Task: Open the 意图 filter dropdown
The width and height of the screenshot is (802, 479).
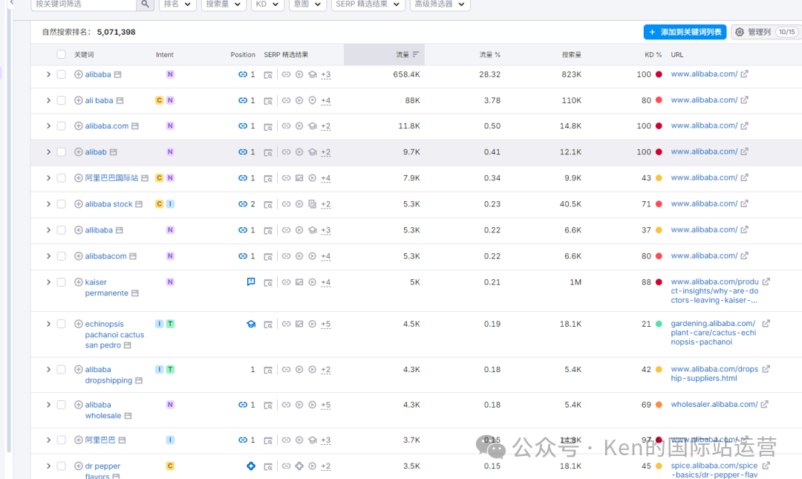Action: pyautogui.click(x=307, y=4)
